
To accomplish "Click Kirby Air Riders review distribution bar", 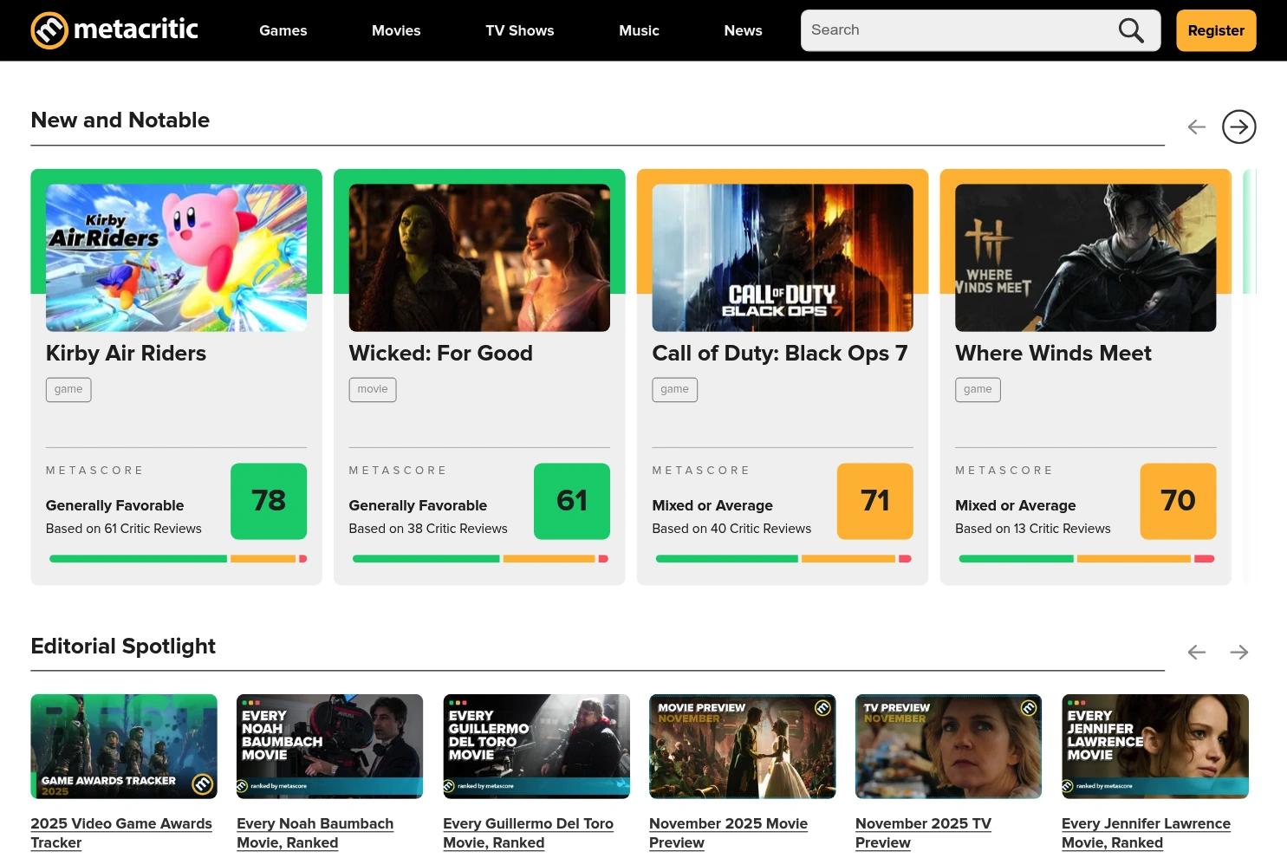I will pos(178,559).
